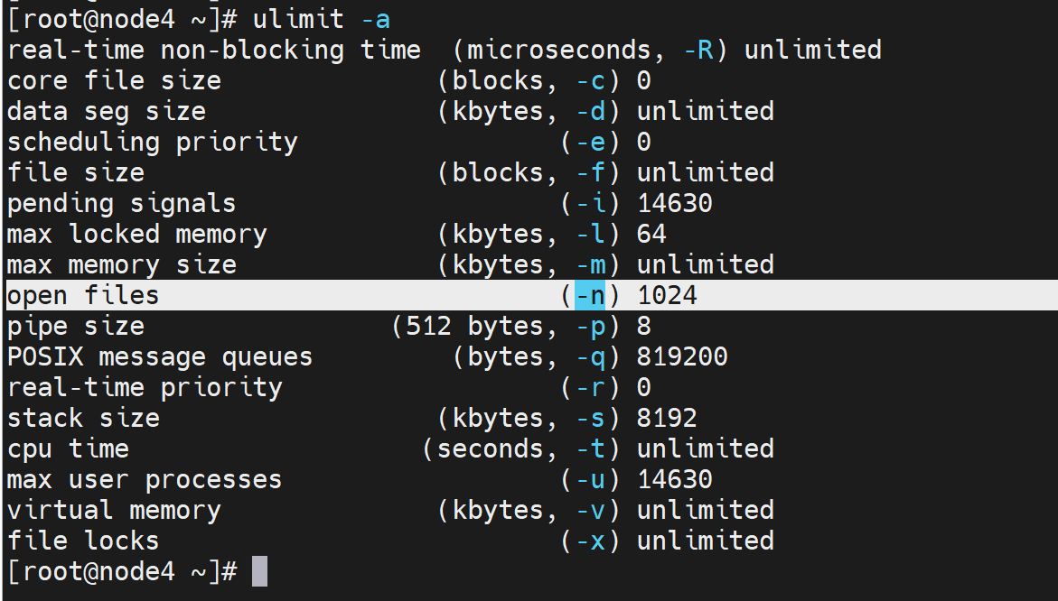Click the "scheduling priority" label
Viewport: 1058px width, 601px height.
click(152, 142)
